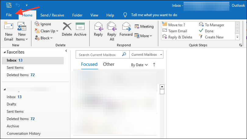The image size is (247, 139).
Task: Select the Move to: ? quick step
Action: pyautogui.click(x=174, y=25)
